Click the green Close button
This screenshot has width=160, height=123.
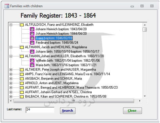pos(132,111)
